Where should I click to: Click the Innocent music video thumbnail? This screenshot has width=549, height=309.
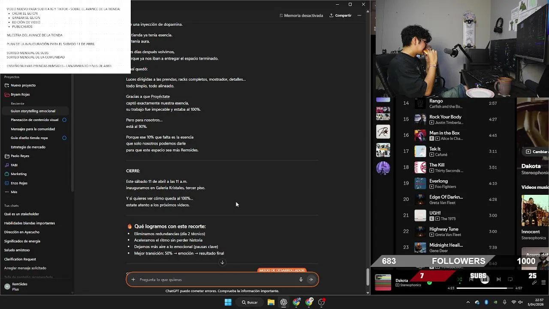click(535, 211)
